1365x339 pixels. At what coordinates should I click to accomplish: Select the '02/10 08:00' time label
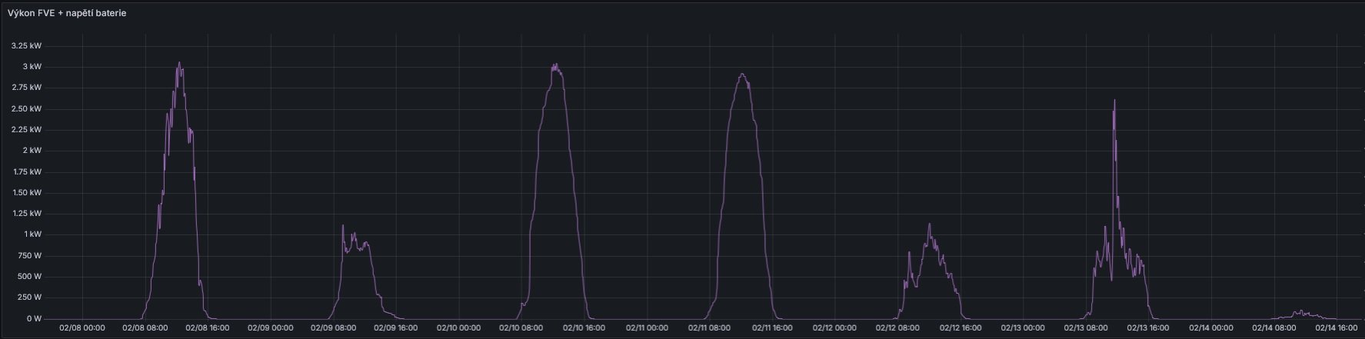click(521, 327)
